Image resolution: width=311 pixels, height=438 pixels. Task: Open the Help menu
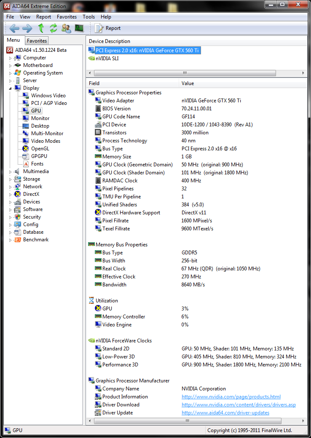click(x=106, y=17)
